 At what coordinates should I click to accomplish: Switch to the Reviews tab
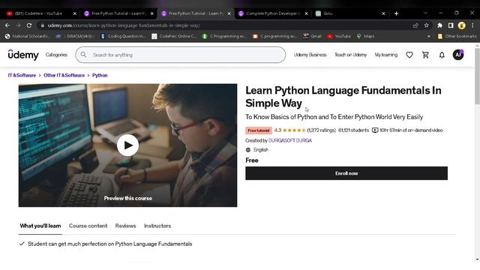(125, 226)
